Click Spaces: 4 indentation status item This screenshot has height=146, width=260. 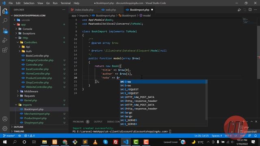coord(217,136)
